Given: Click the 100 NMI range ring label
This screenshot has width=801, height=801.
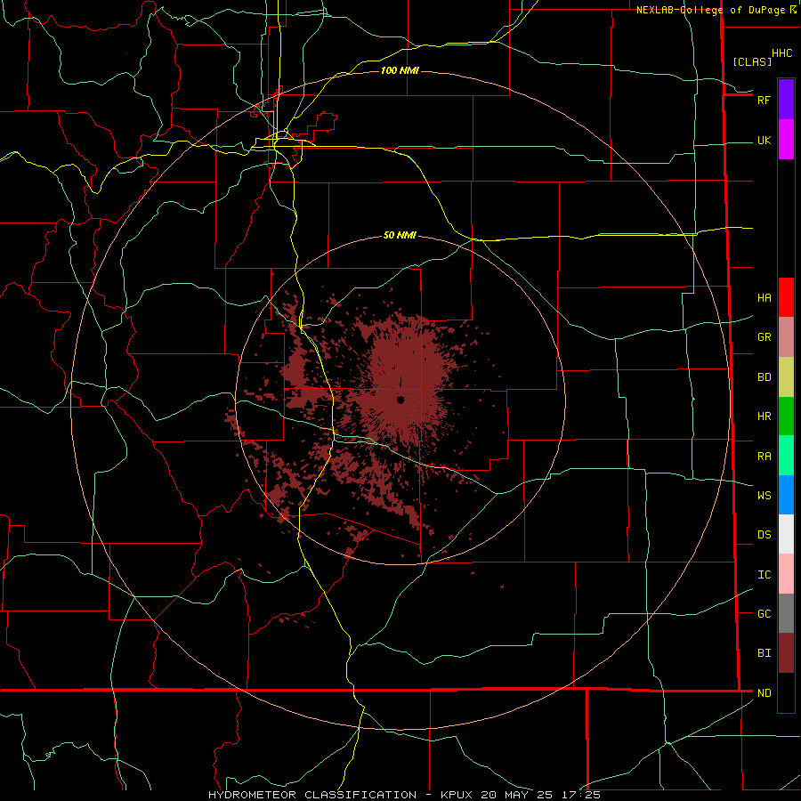Looking at the screenshot, I should (400, 70).
